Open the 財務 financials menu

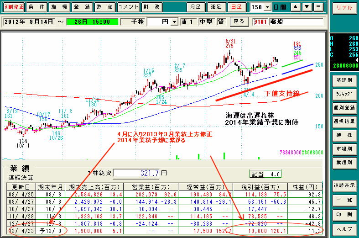[x=152, y=7]
